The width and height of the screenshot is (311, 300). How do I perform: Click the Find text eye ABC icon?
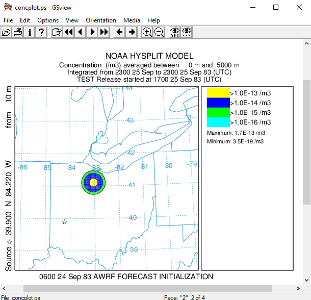[x=175, y=32]
